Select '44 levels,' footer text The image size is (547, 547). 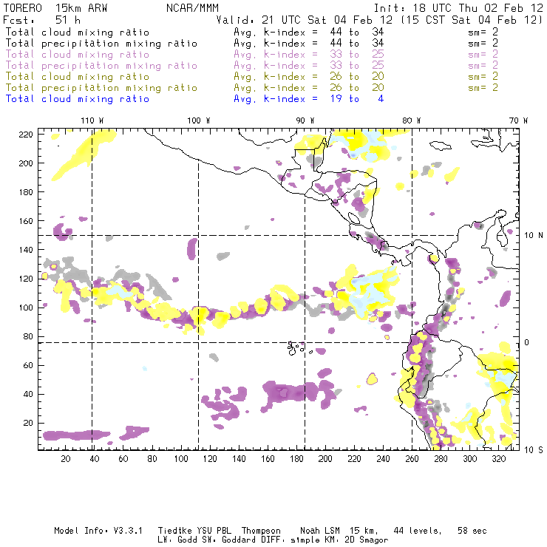418,531
